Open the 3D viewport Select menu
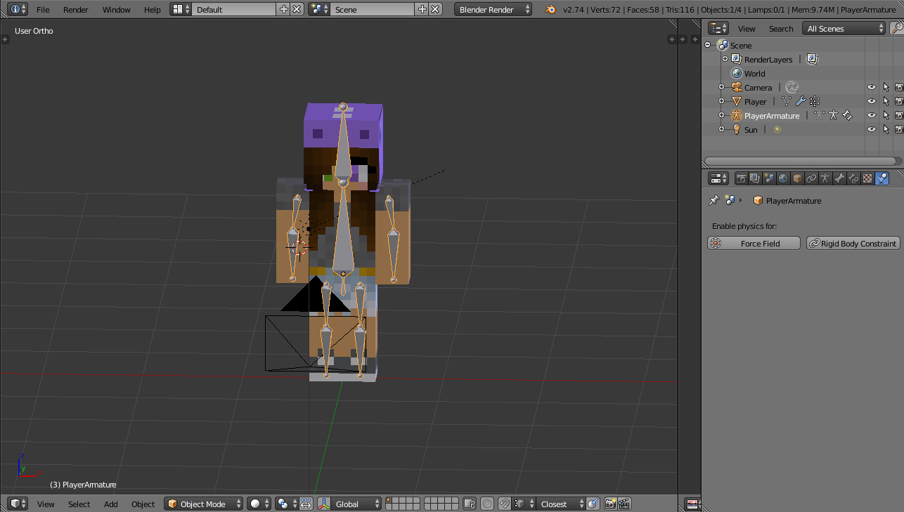 click(x=79, y=504)
